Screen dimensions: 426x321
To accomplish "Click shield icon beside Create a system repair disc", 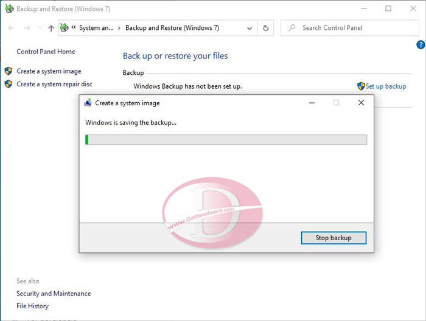I will click(9, 84).
